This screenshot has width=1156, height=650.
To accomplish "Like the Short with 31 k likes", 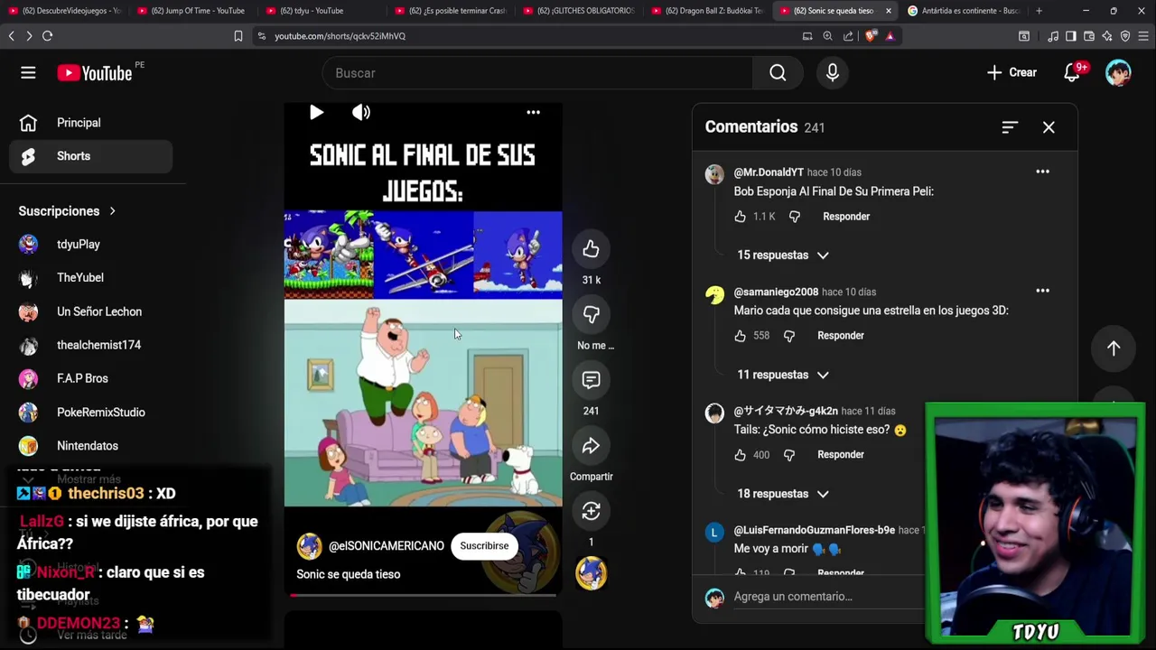I will (x=591, y=249).
